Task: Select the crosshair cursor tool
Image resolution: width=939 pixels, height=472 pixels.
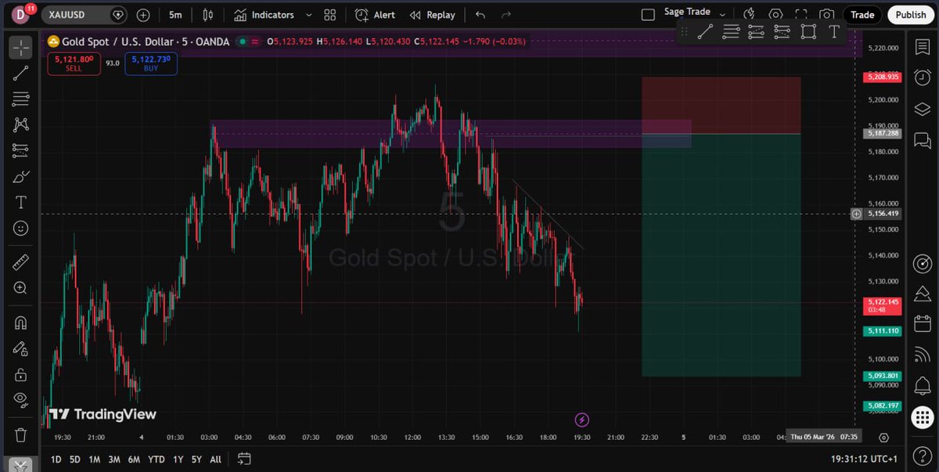Action: pyautogui.click(x=21, y=47)
